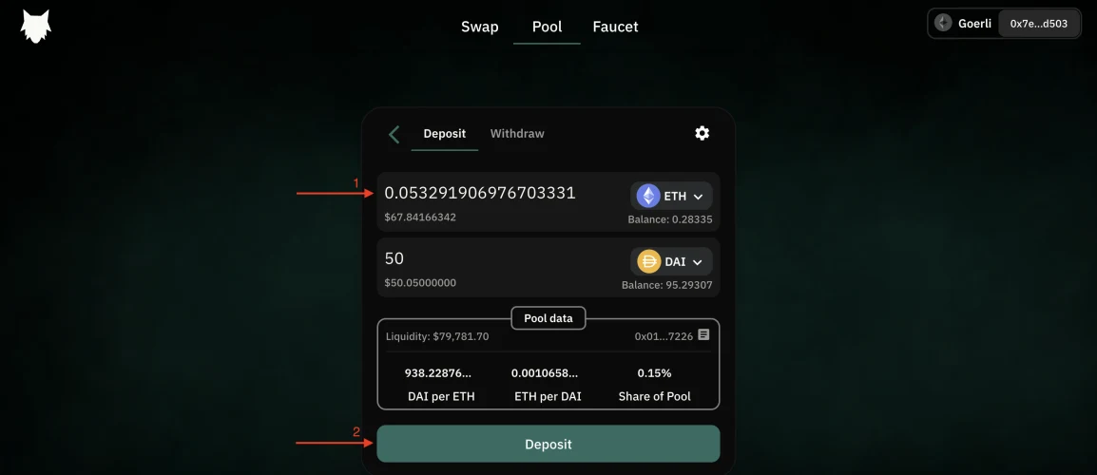Click the ETH Balance 0.28335 text
The height and width of the screenshot is (475, 1097).
pos(669,220)
